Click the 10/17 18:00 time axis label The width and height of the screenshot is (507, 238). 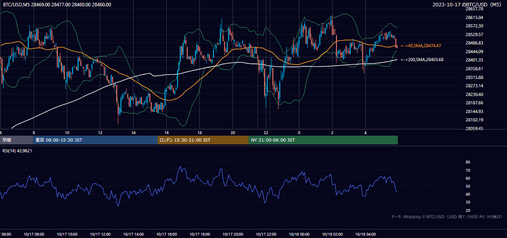click(x=200, y=234)
